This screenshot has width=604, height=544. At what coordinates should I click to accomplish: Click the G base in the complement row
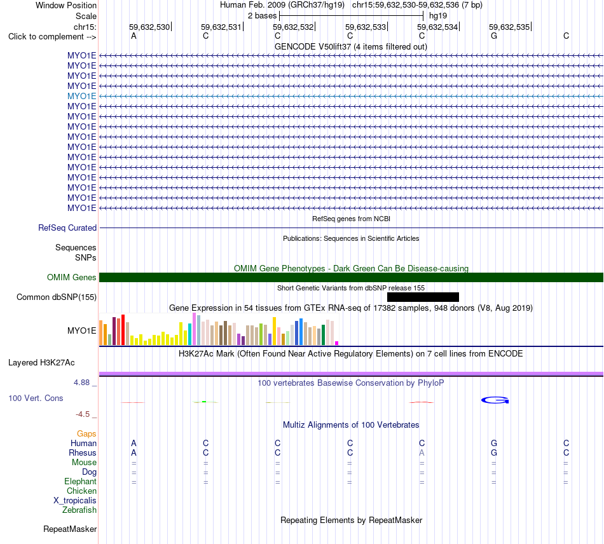494,36
